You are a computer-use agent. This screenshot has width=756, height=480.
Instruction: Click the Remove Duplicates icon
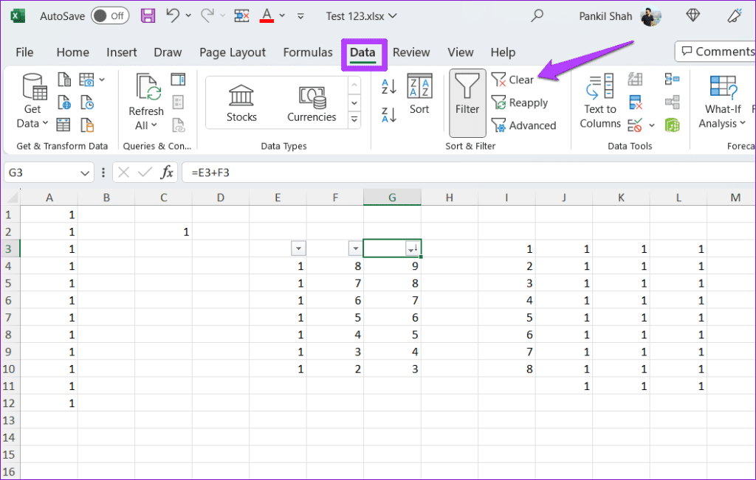636,102
